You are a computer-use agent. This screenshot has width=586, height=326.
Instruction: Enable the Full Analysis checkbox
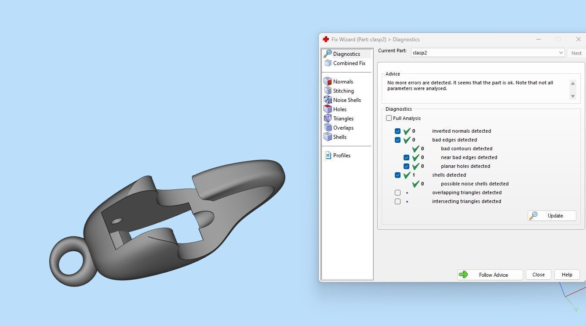[x=389, y=118]
